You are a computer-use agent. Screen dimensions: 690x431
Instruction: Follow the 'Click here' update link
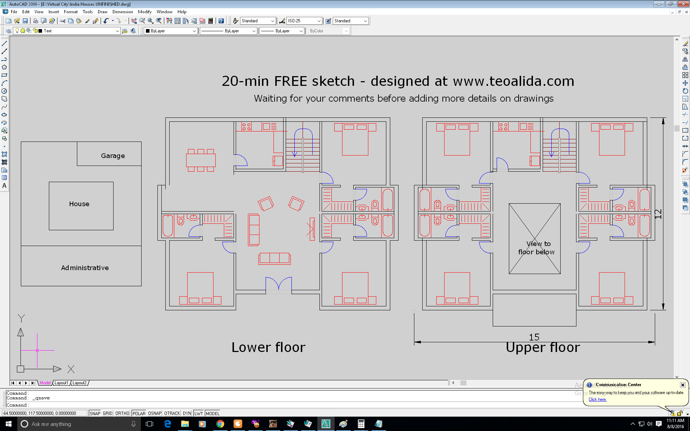[x=597, y=399]
